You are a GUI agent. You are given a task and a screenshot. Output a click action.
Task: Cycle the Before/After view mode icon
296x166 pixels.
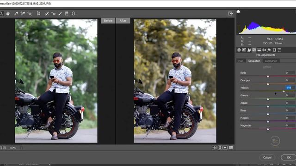pos(214,148)
